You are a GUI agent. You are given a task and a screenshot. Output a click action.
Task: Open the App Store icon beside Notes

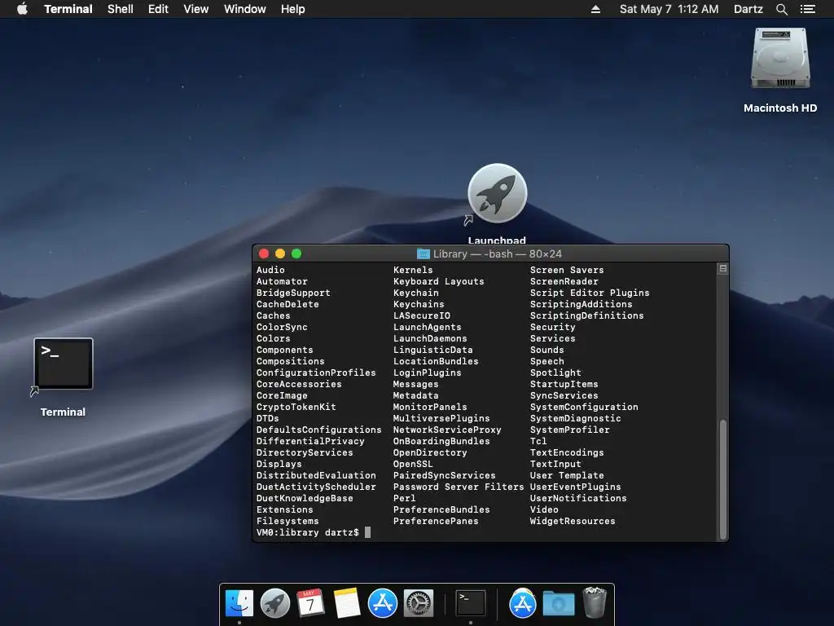[x=383, y=603]
